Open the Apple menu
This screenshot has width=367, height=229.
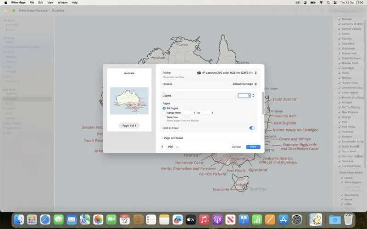pos(6,3)
